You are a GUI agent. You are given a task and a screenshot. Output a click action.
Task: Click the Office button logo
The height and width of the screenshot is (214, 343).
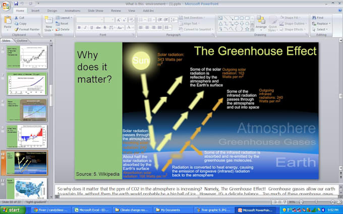click(x=6, y=6)
